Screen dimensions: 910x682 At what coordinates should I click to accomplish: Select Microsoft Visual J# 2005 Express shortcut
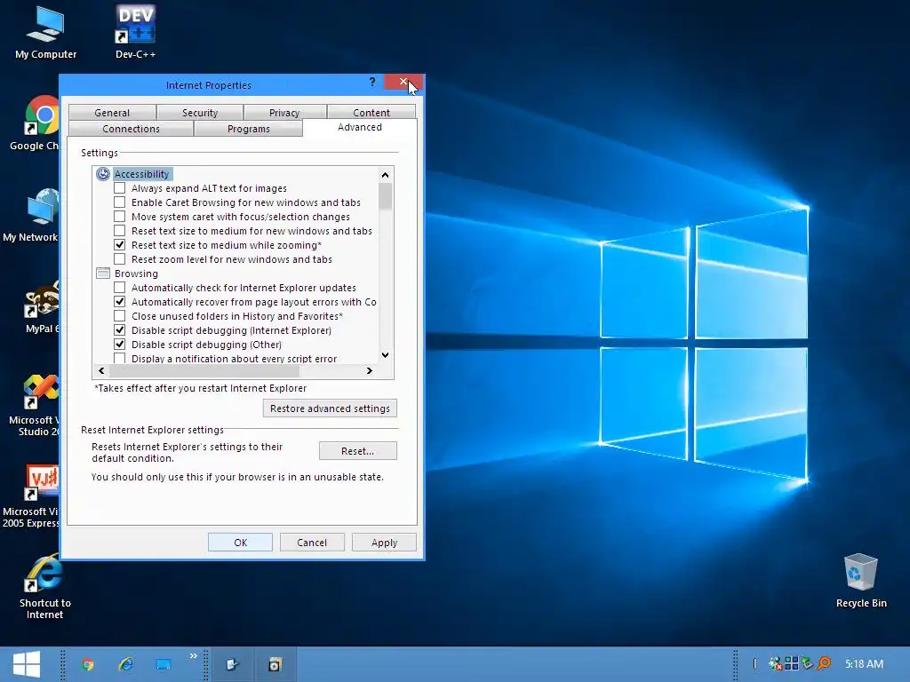[31, 496]
